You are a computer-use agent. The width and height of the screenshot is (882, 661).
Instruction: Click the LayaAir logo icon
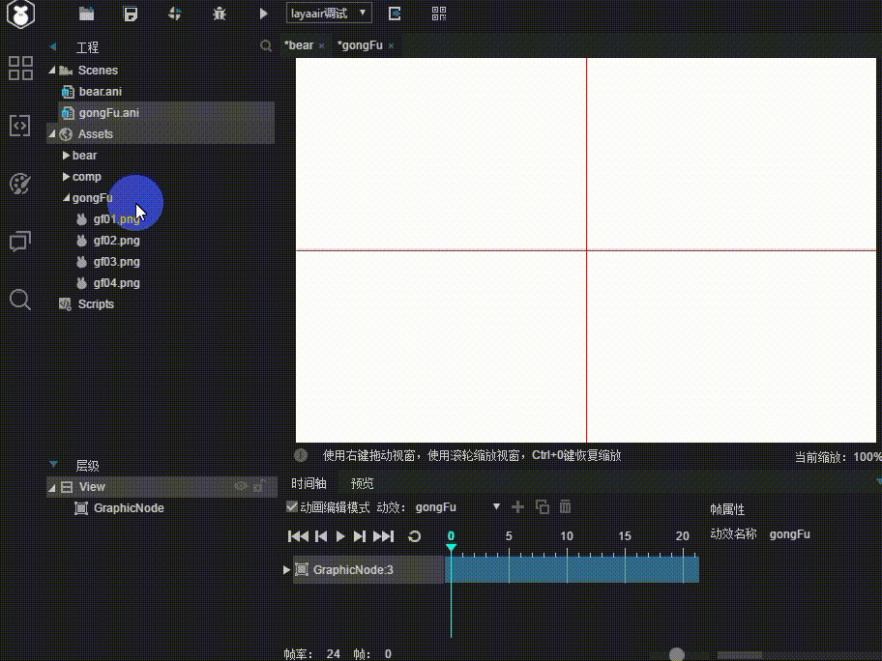pyautogui.click(x=21, y=14)
